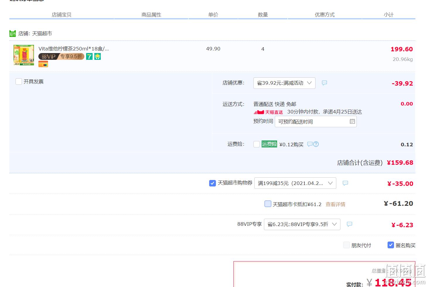The height and width of the screenshot is (287, 428).
Task: Click the unit price 49.90
Action: [213, 49]
